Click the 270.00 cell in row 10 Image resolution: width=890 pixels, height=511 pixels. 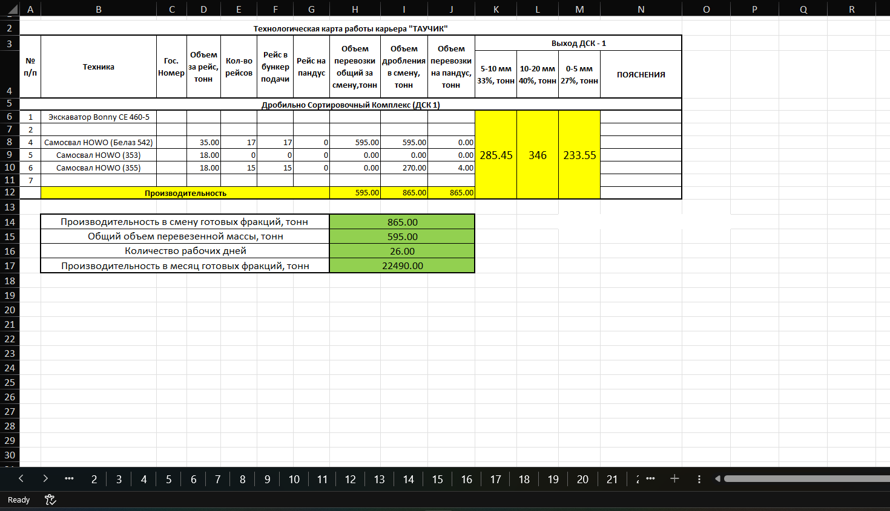(x=404, y=168)
